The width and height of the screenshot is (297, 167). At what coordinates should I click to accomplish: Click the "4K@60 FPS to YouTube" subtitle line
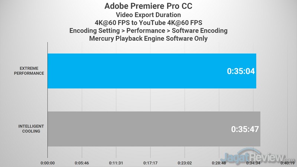tap(148, 23)
